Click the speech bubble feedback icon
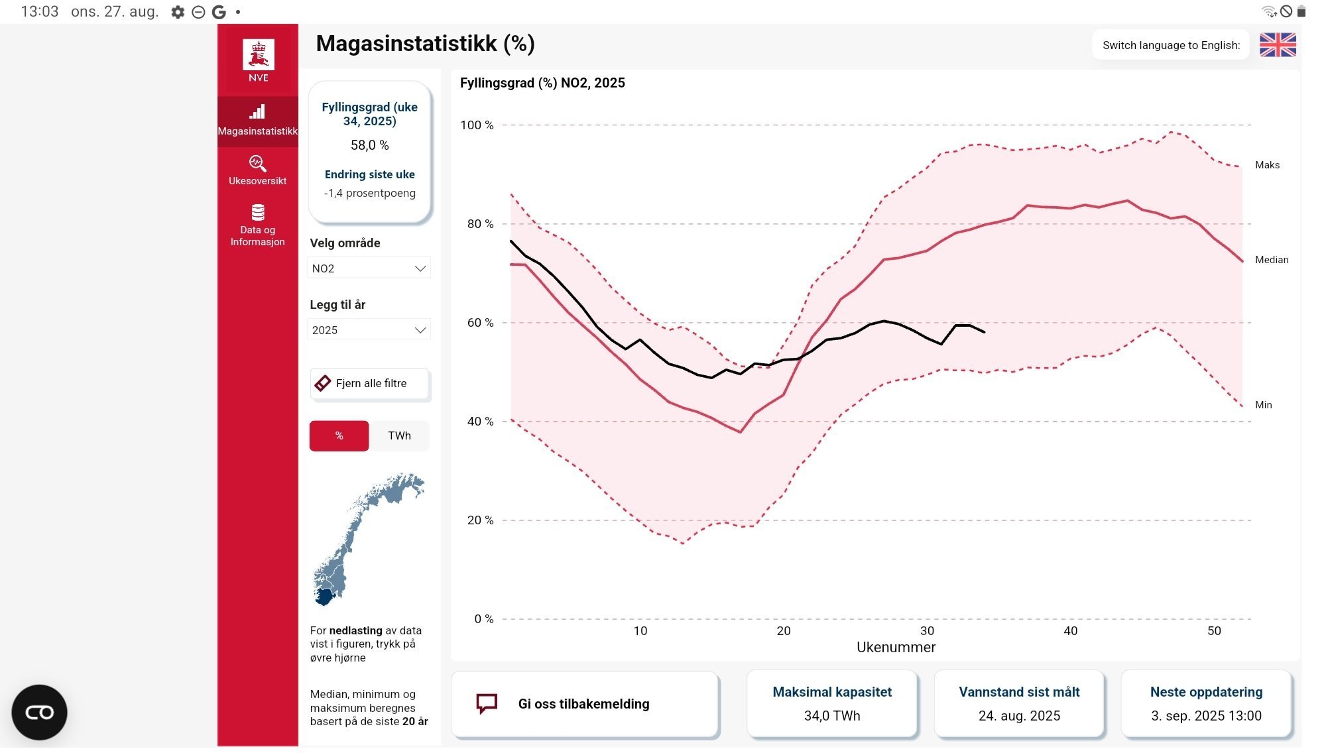1326x755 pixels. pos(487,703)
